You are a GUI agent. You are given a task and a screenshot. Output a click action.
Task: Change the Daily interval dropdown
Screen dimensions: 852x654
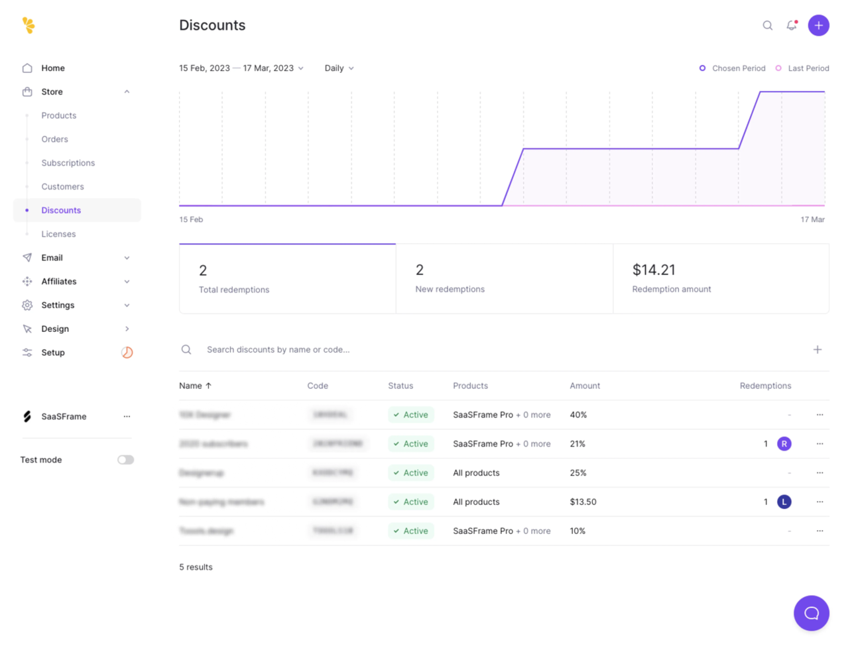338,68
